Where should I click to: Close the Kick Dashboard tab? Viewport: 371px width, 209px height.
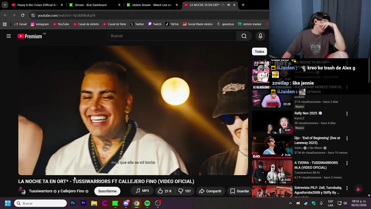coord(119,5)
